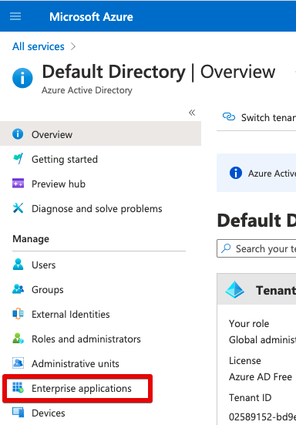Select the Your role label

pyautogui.click(x=249, y=323)
